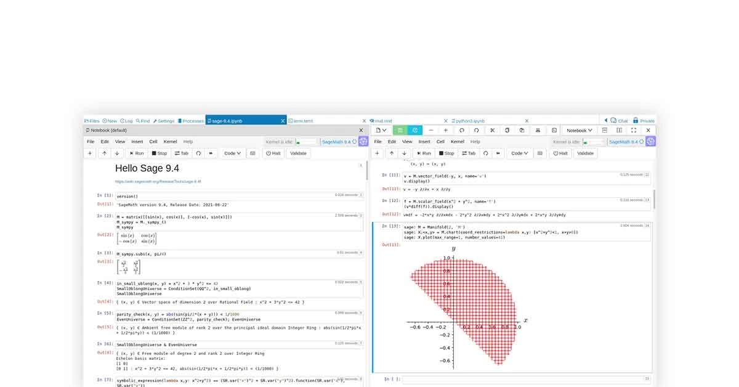
Task: Toggle the green highlighted sync button
Action: [399, 130]
